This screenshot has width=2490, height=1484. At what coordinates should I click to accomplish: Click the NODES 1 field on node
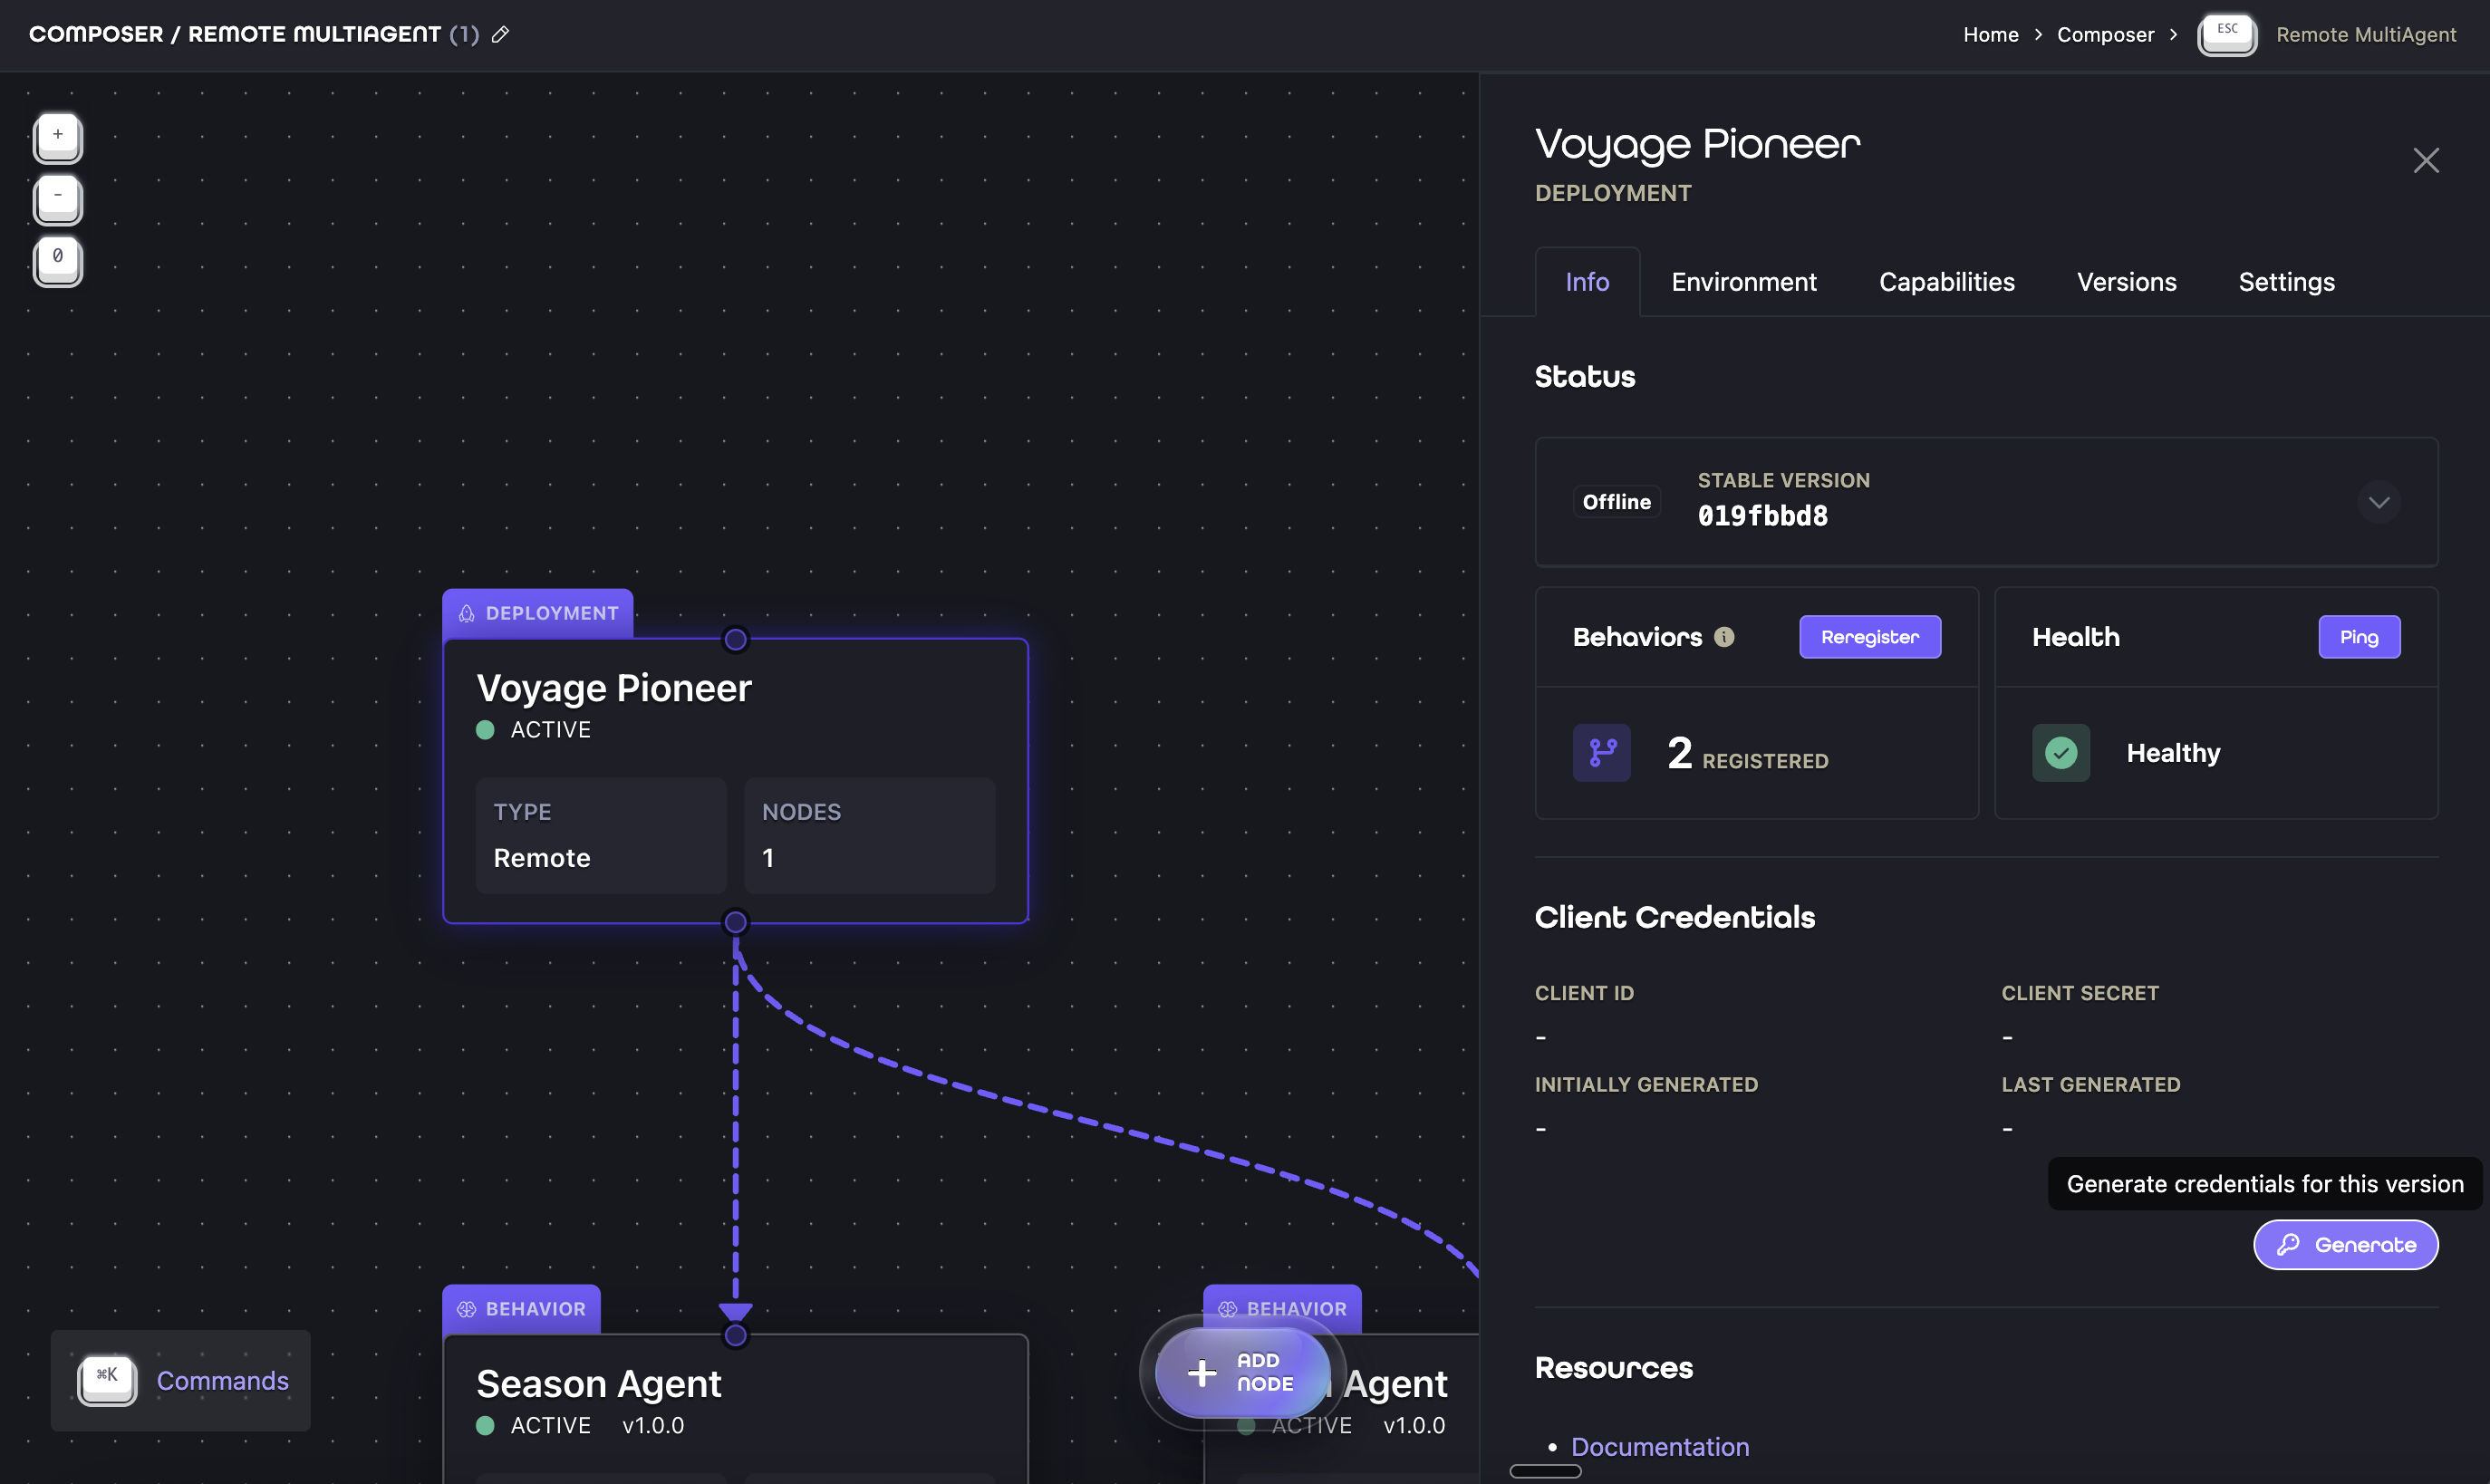(869, 836)
